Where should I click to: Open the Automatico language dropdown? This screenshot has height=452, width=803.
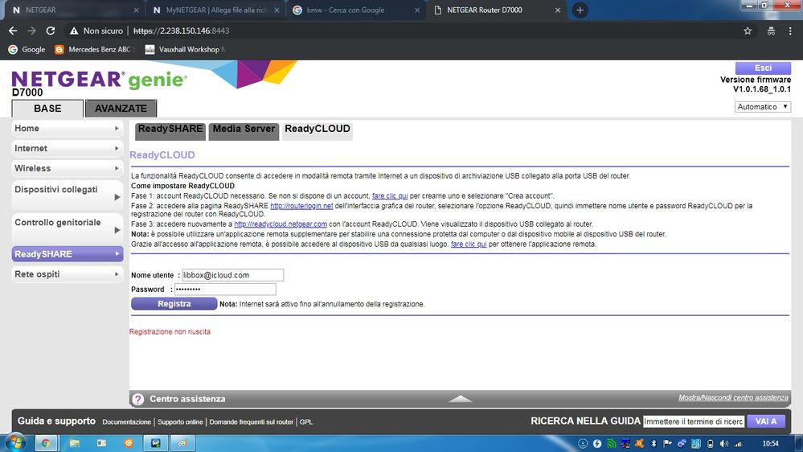(763, 107)
